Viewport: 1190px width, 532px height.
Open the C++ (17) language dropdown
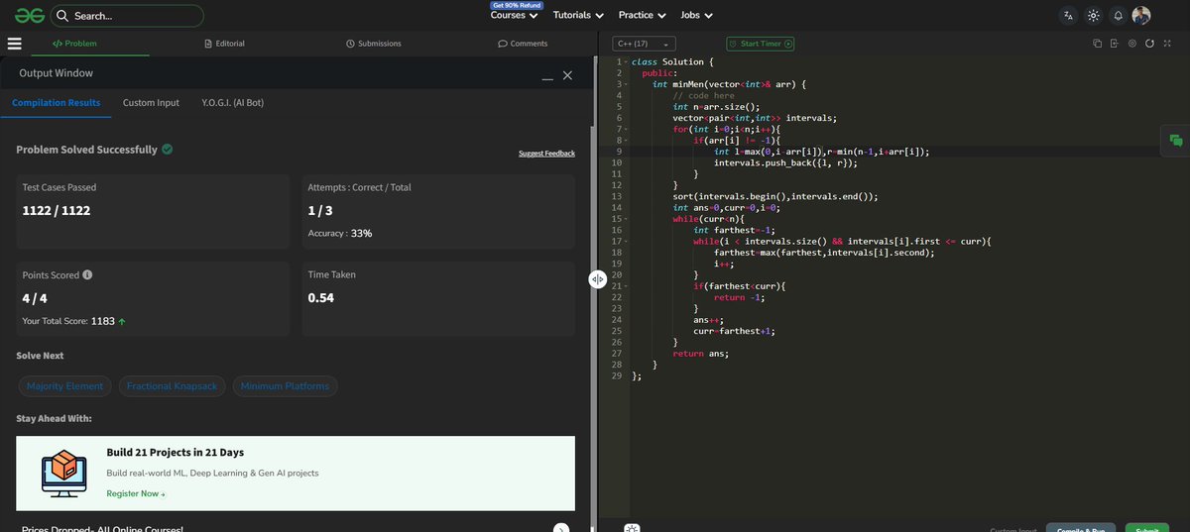(x=645, y=44)
